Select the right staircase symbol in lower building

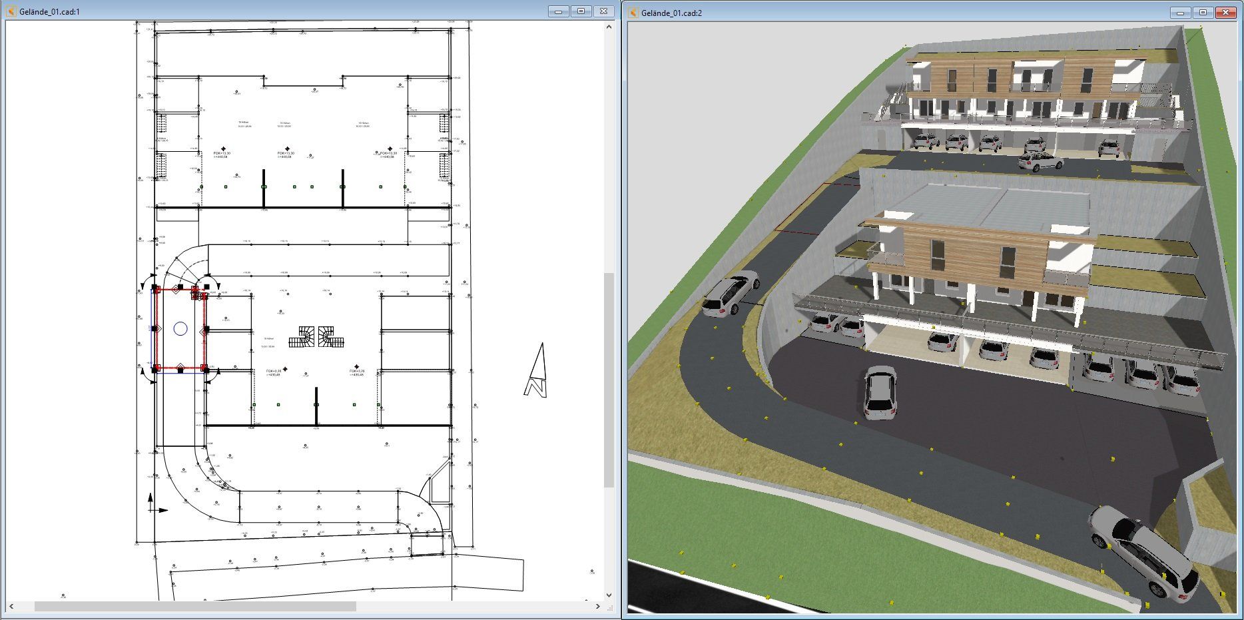tap(331, 336)
